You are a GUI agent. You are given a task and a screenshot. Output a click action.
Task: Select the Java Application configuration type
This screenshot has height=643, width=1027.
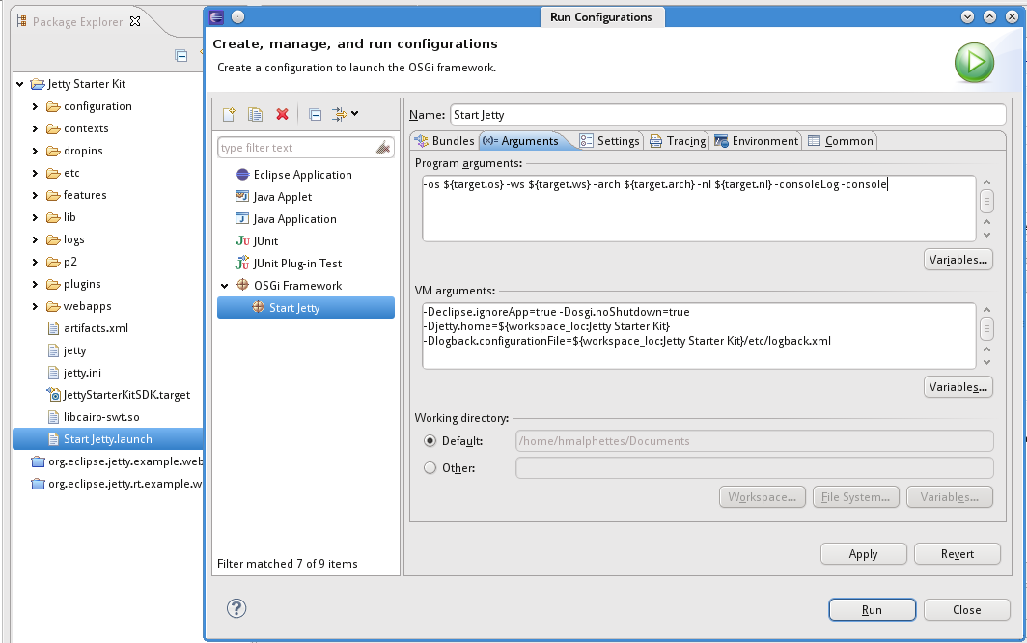tap(294, 219)
